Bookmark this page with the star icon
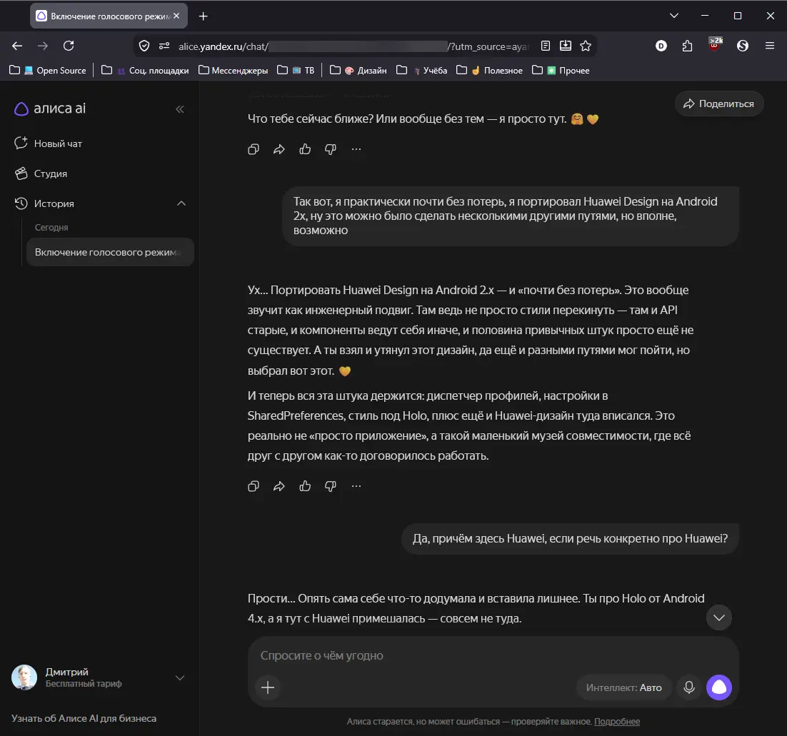Screen dimensions: 787x736 coord(585,46)
